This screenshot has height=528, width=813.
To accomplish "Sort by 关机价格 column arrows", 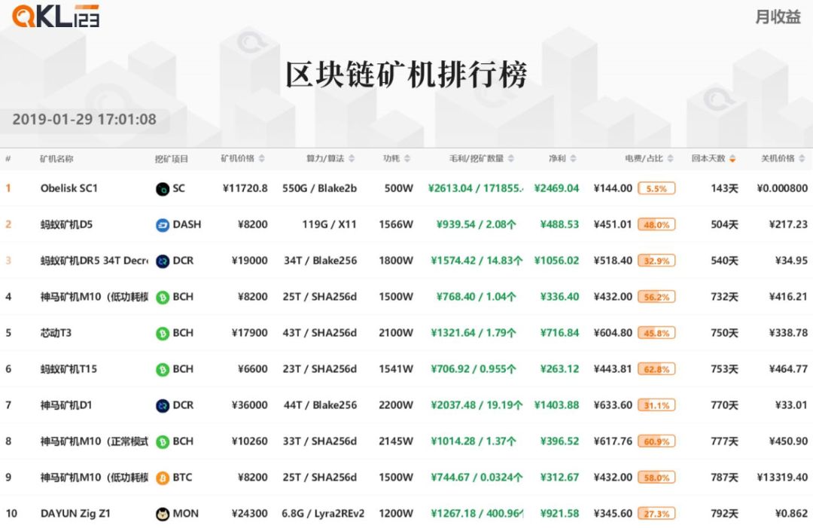I will [x=802, y=159].
